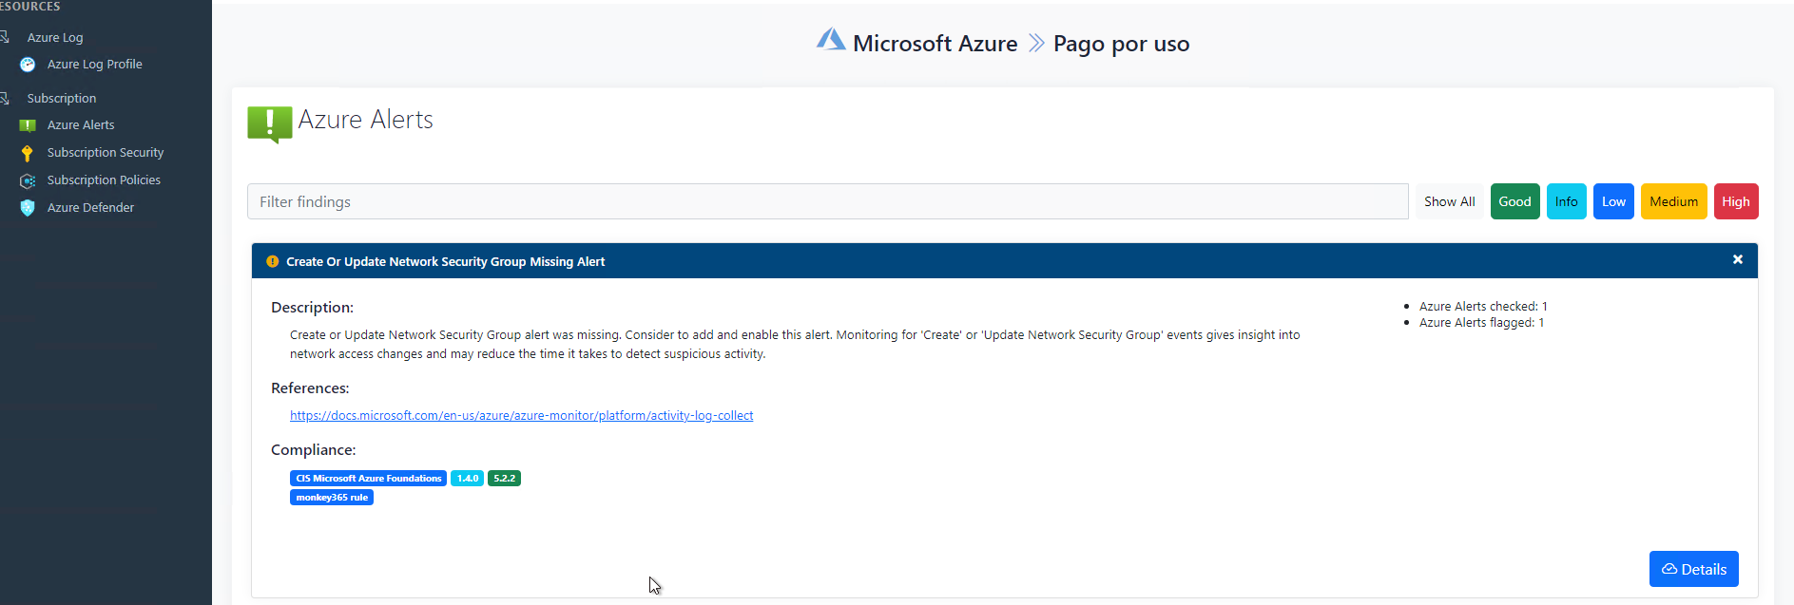Click the blue Details button

[x=1693, y=569]
